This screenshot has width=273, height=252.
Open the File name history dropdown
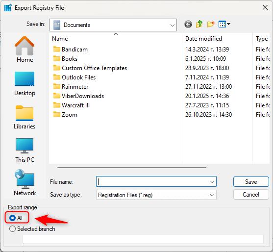click(x=212, y=182)
